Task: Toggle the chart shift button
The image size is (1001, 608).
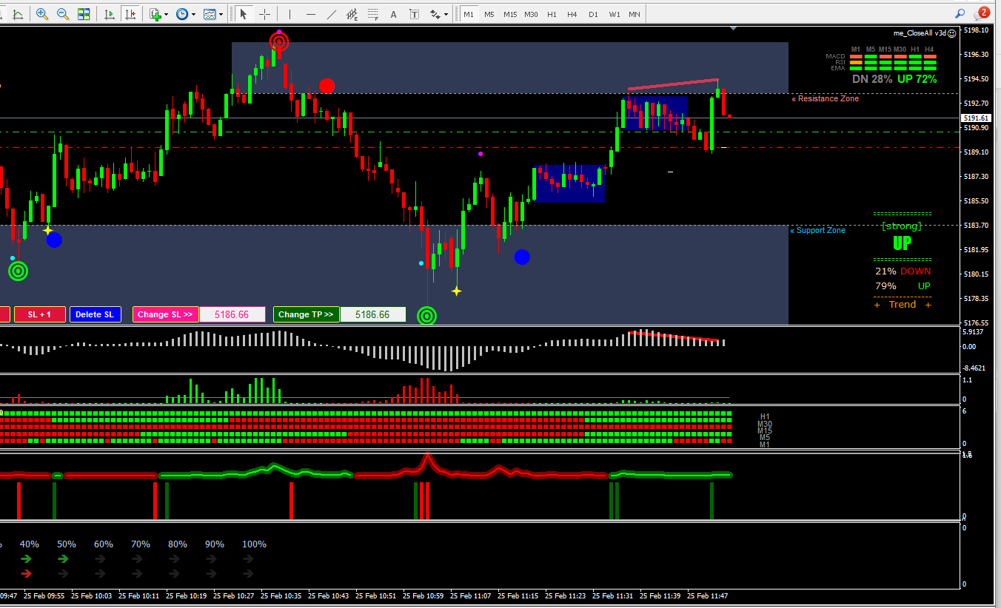Action: [131, 14]
